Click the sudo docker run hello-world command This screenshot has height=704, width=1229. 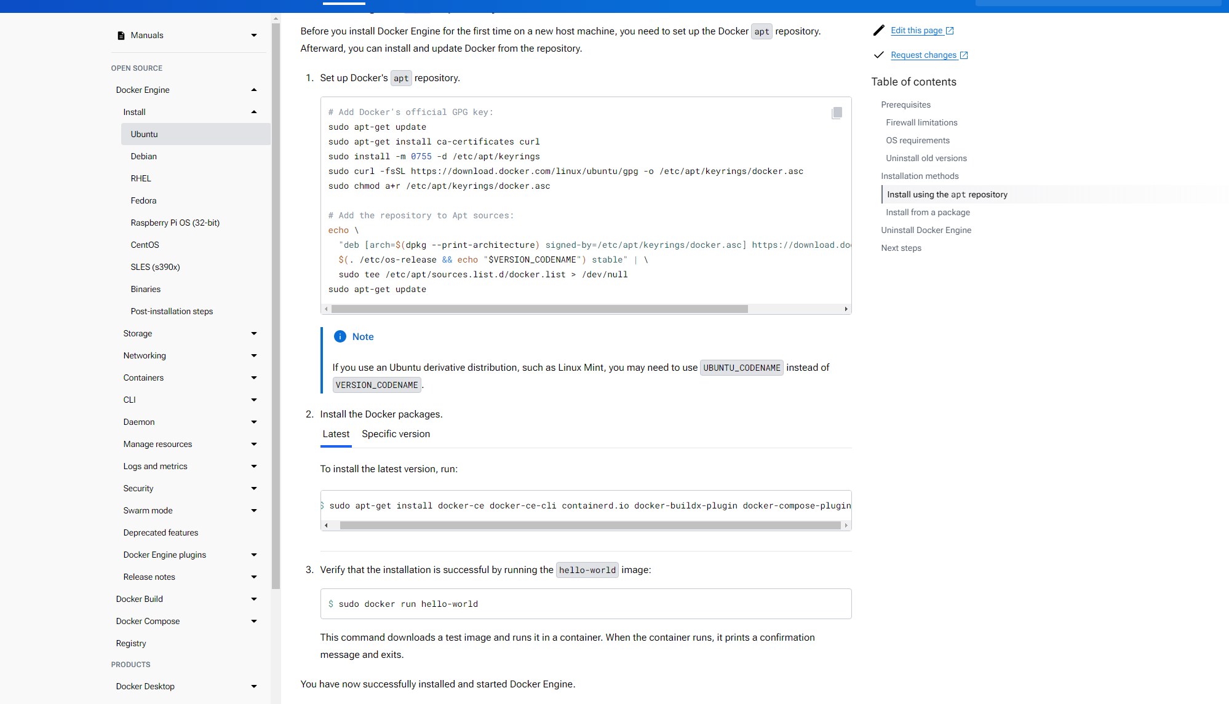click(x=408, y=604)
